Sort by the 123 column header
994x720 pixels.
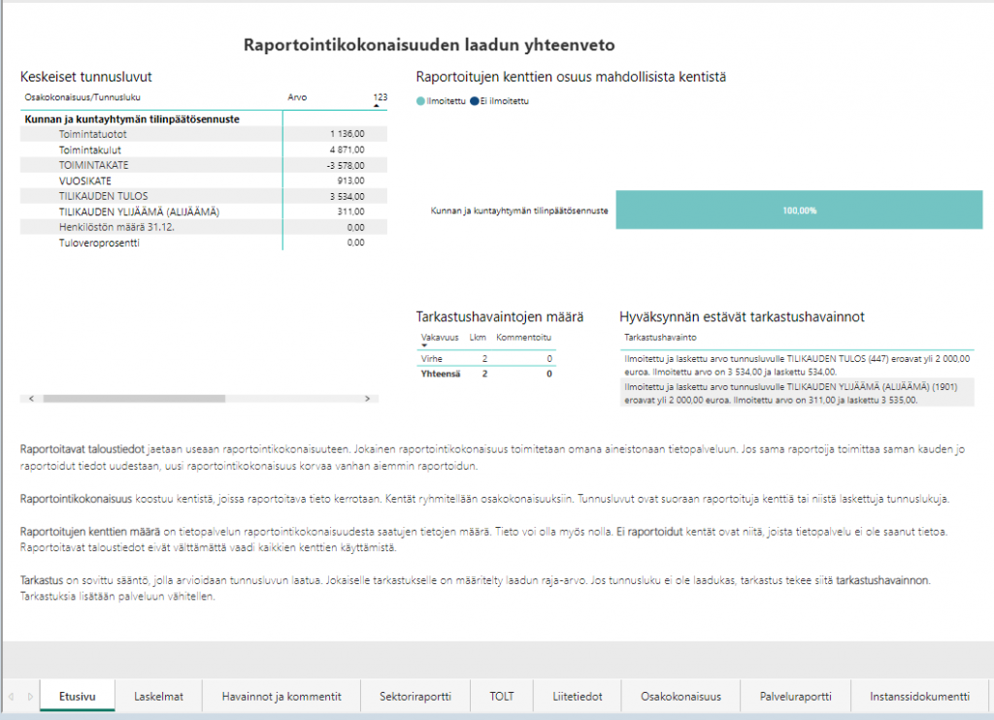coord(380,97)
